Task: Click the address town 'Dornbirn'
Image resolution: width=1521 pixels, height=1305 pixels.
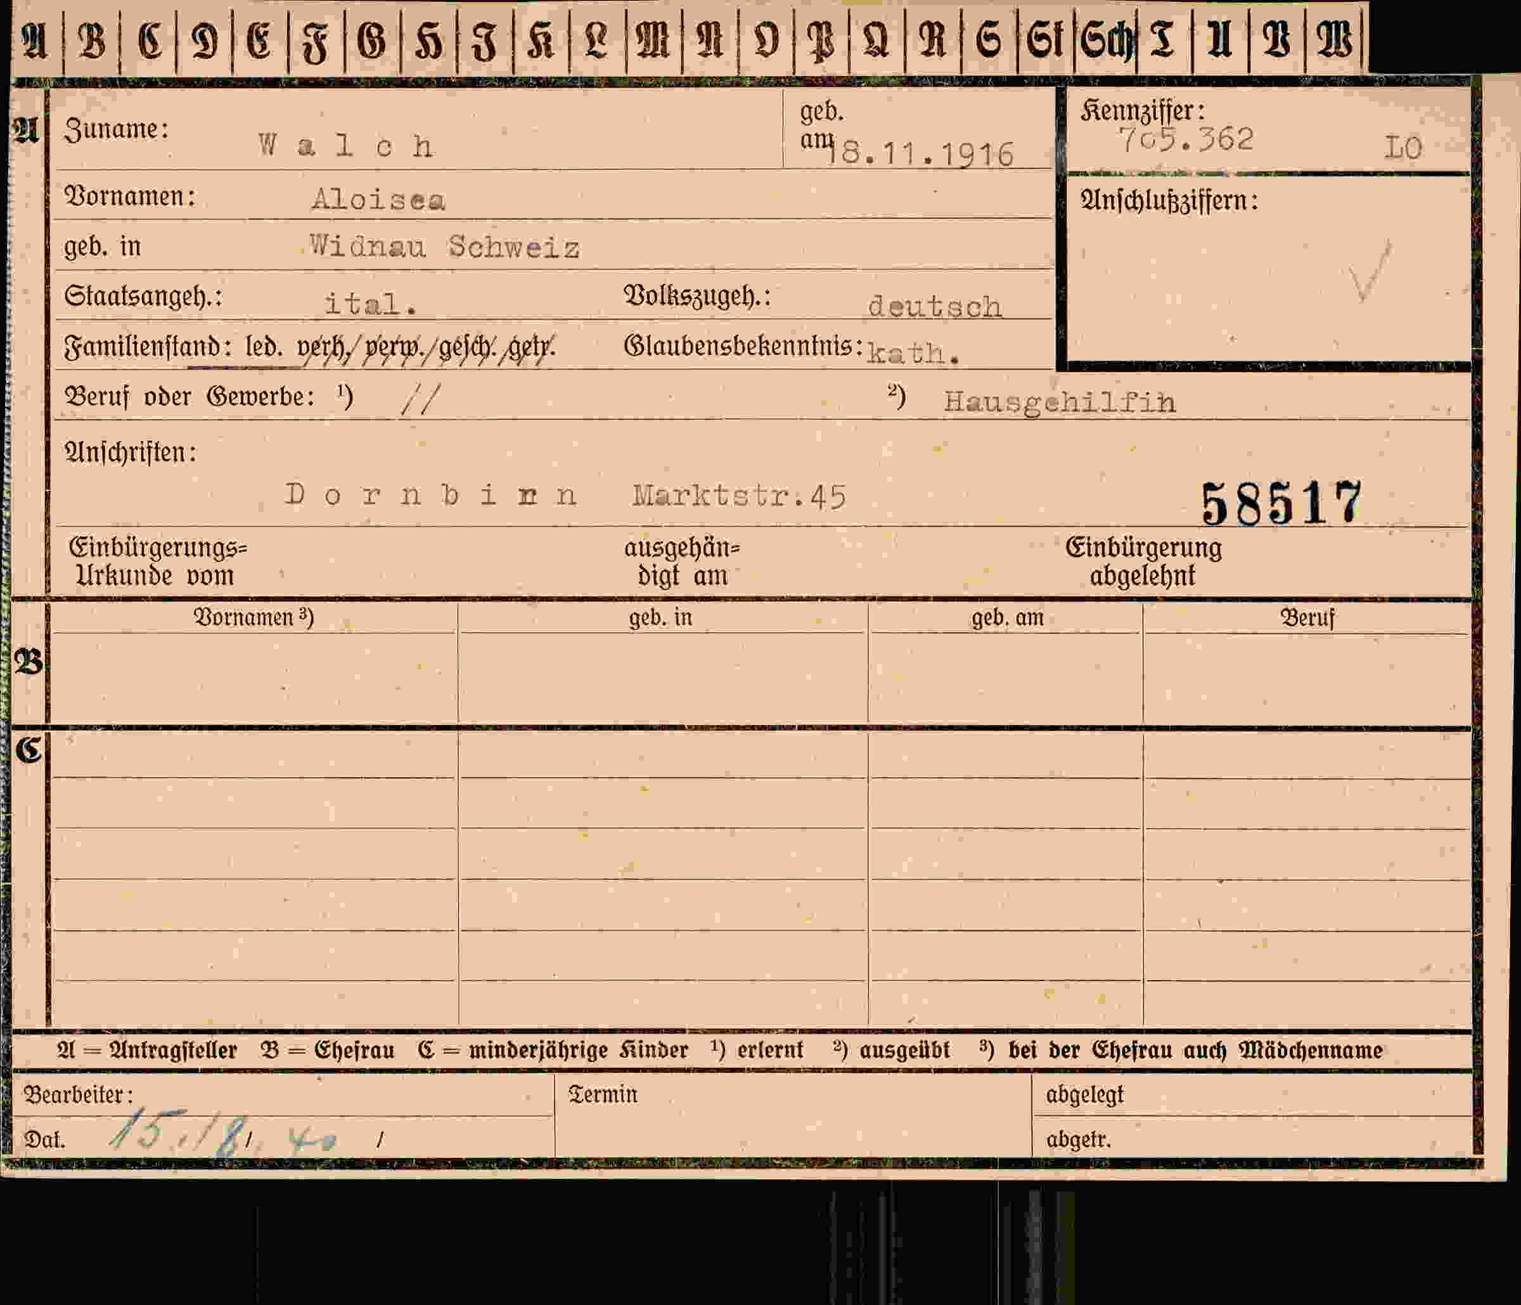Action: (430, 495)
